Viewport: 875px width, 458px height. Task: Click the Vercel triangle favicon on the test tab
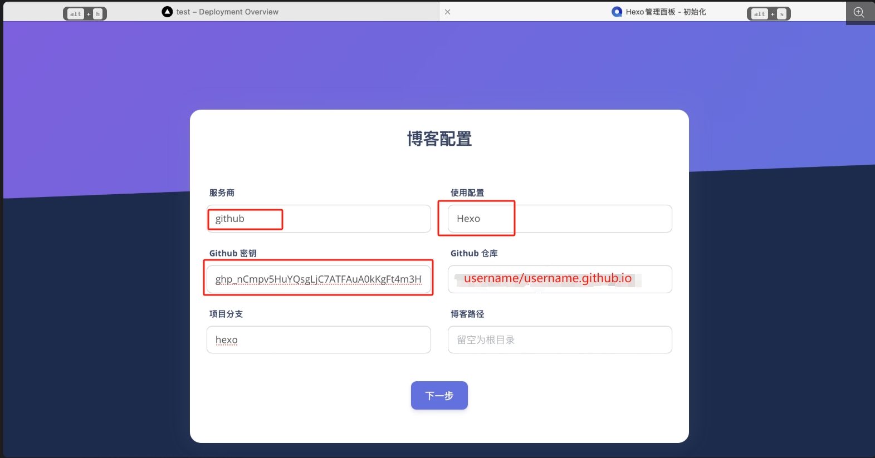pyautogui.click(x=167, y=12)
